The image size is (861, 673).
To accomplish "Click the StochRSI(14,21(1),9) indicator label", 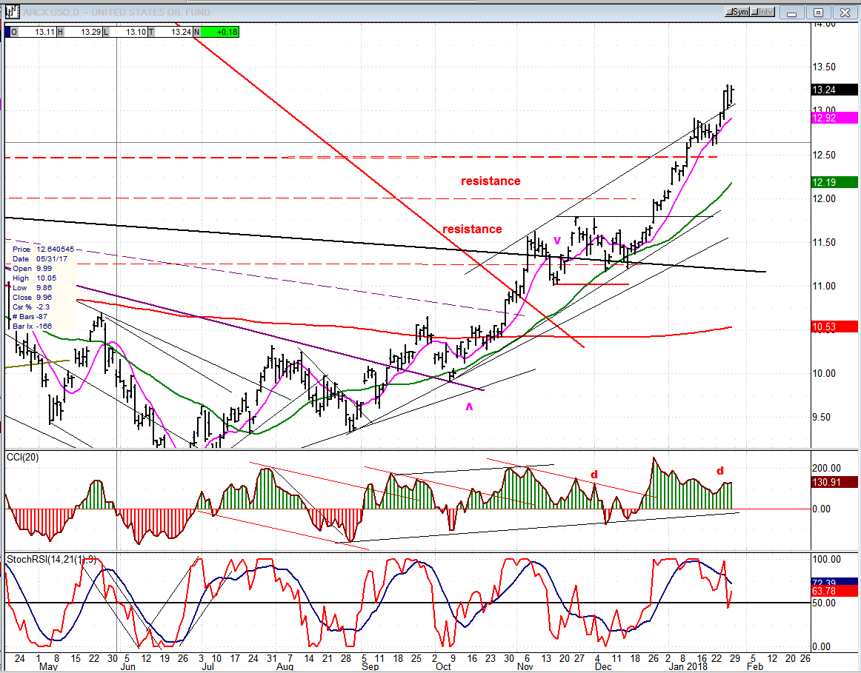I will coord(50,558).
